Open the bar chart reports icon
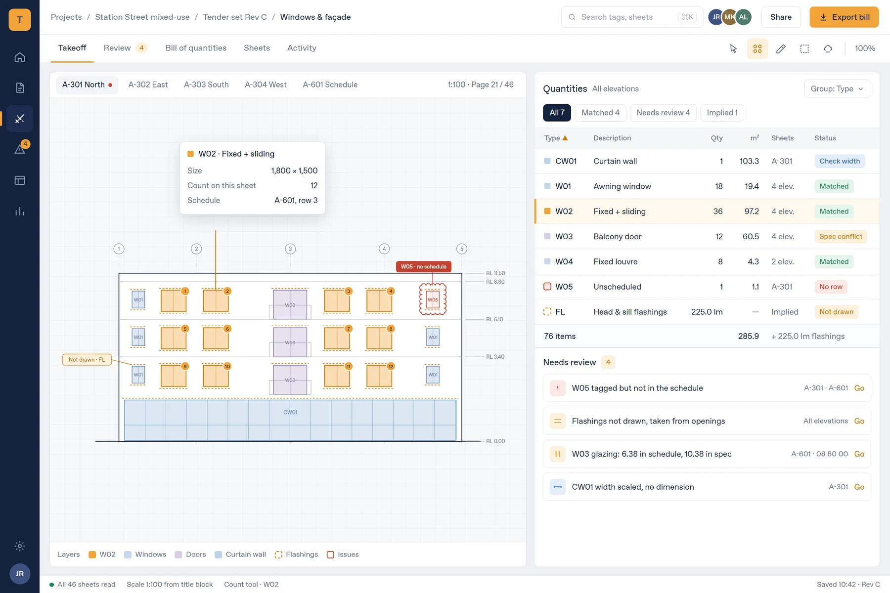This screenshot has height=593, width=890. tap(20, 212)
